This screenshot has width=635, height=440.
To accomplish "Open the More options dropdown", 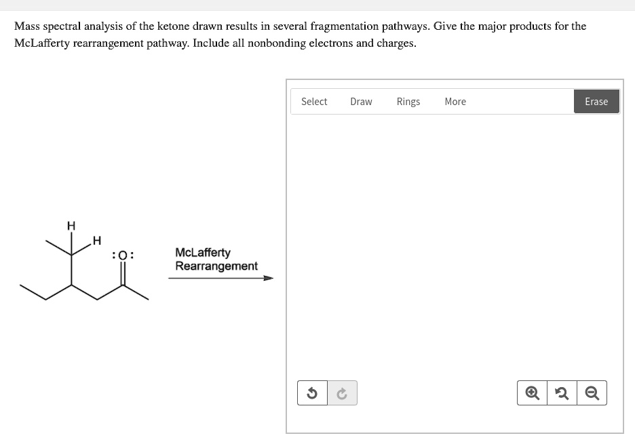I will tap(455, 101).
